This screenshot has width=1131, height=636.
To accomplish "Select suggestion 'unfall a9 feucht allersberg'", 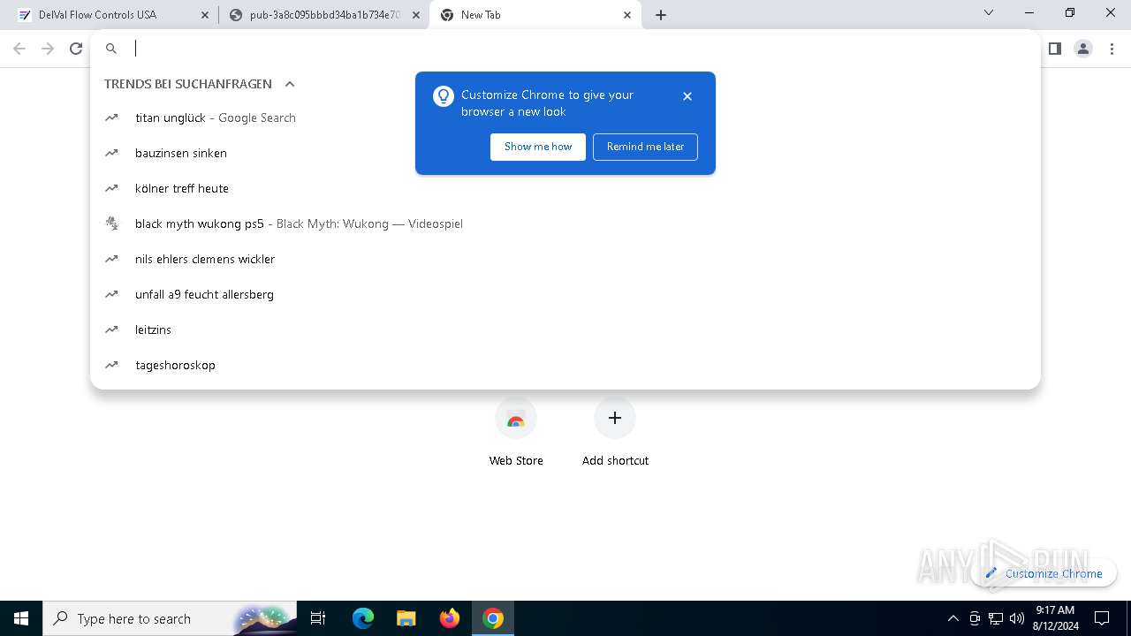I will point(565,294).
